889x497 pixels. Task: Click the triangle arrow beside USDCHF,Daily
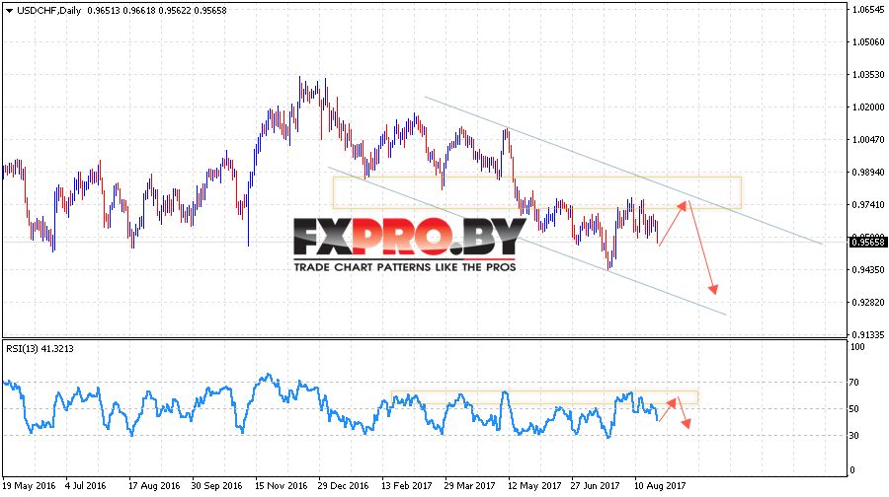(x=9, y=11)
